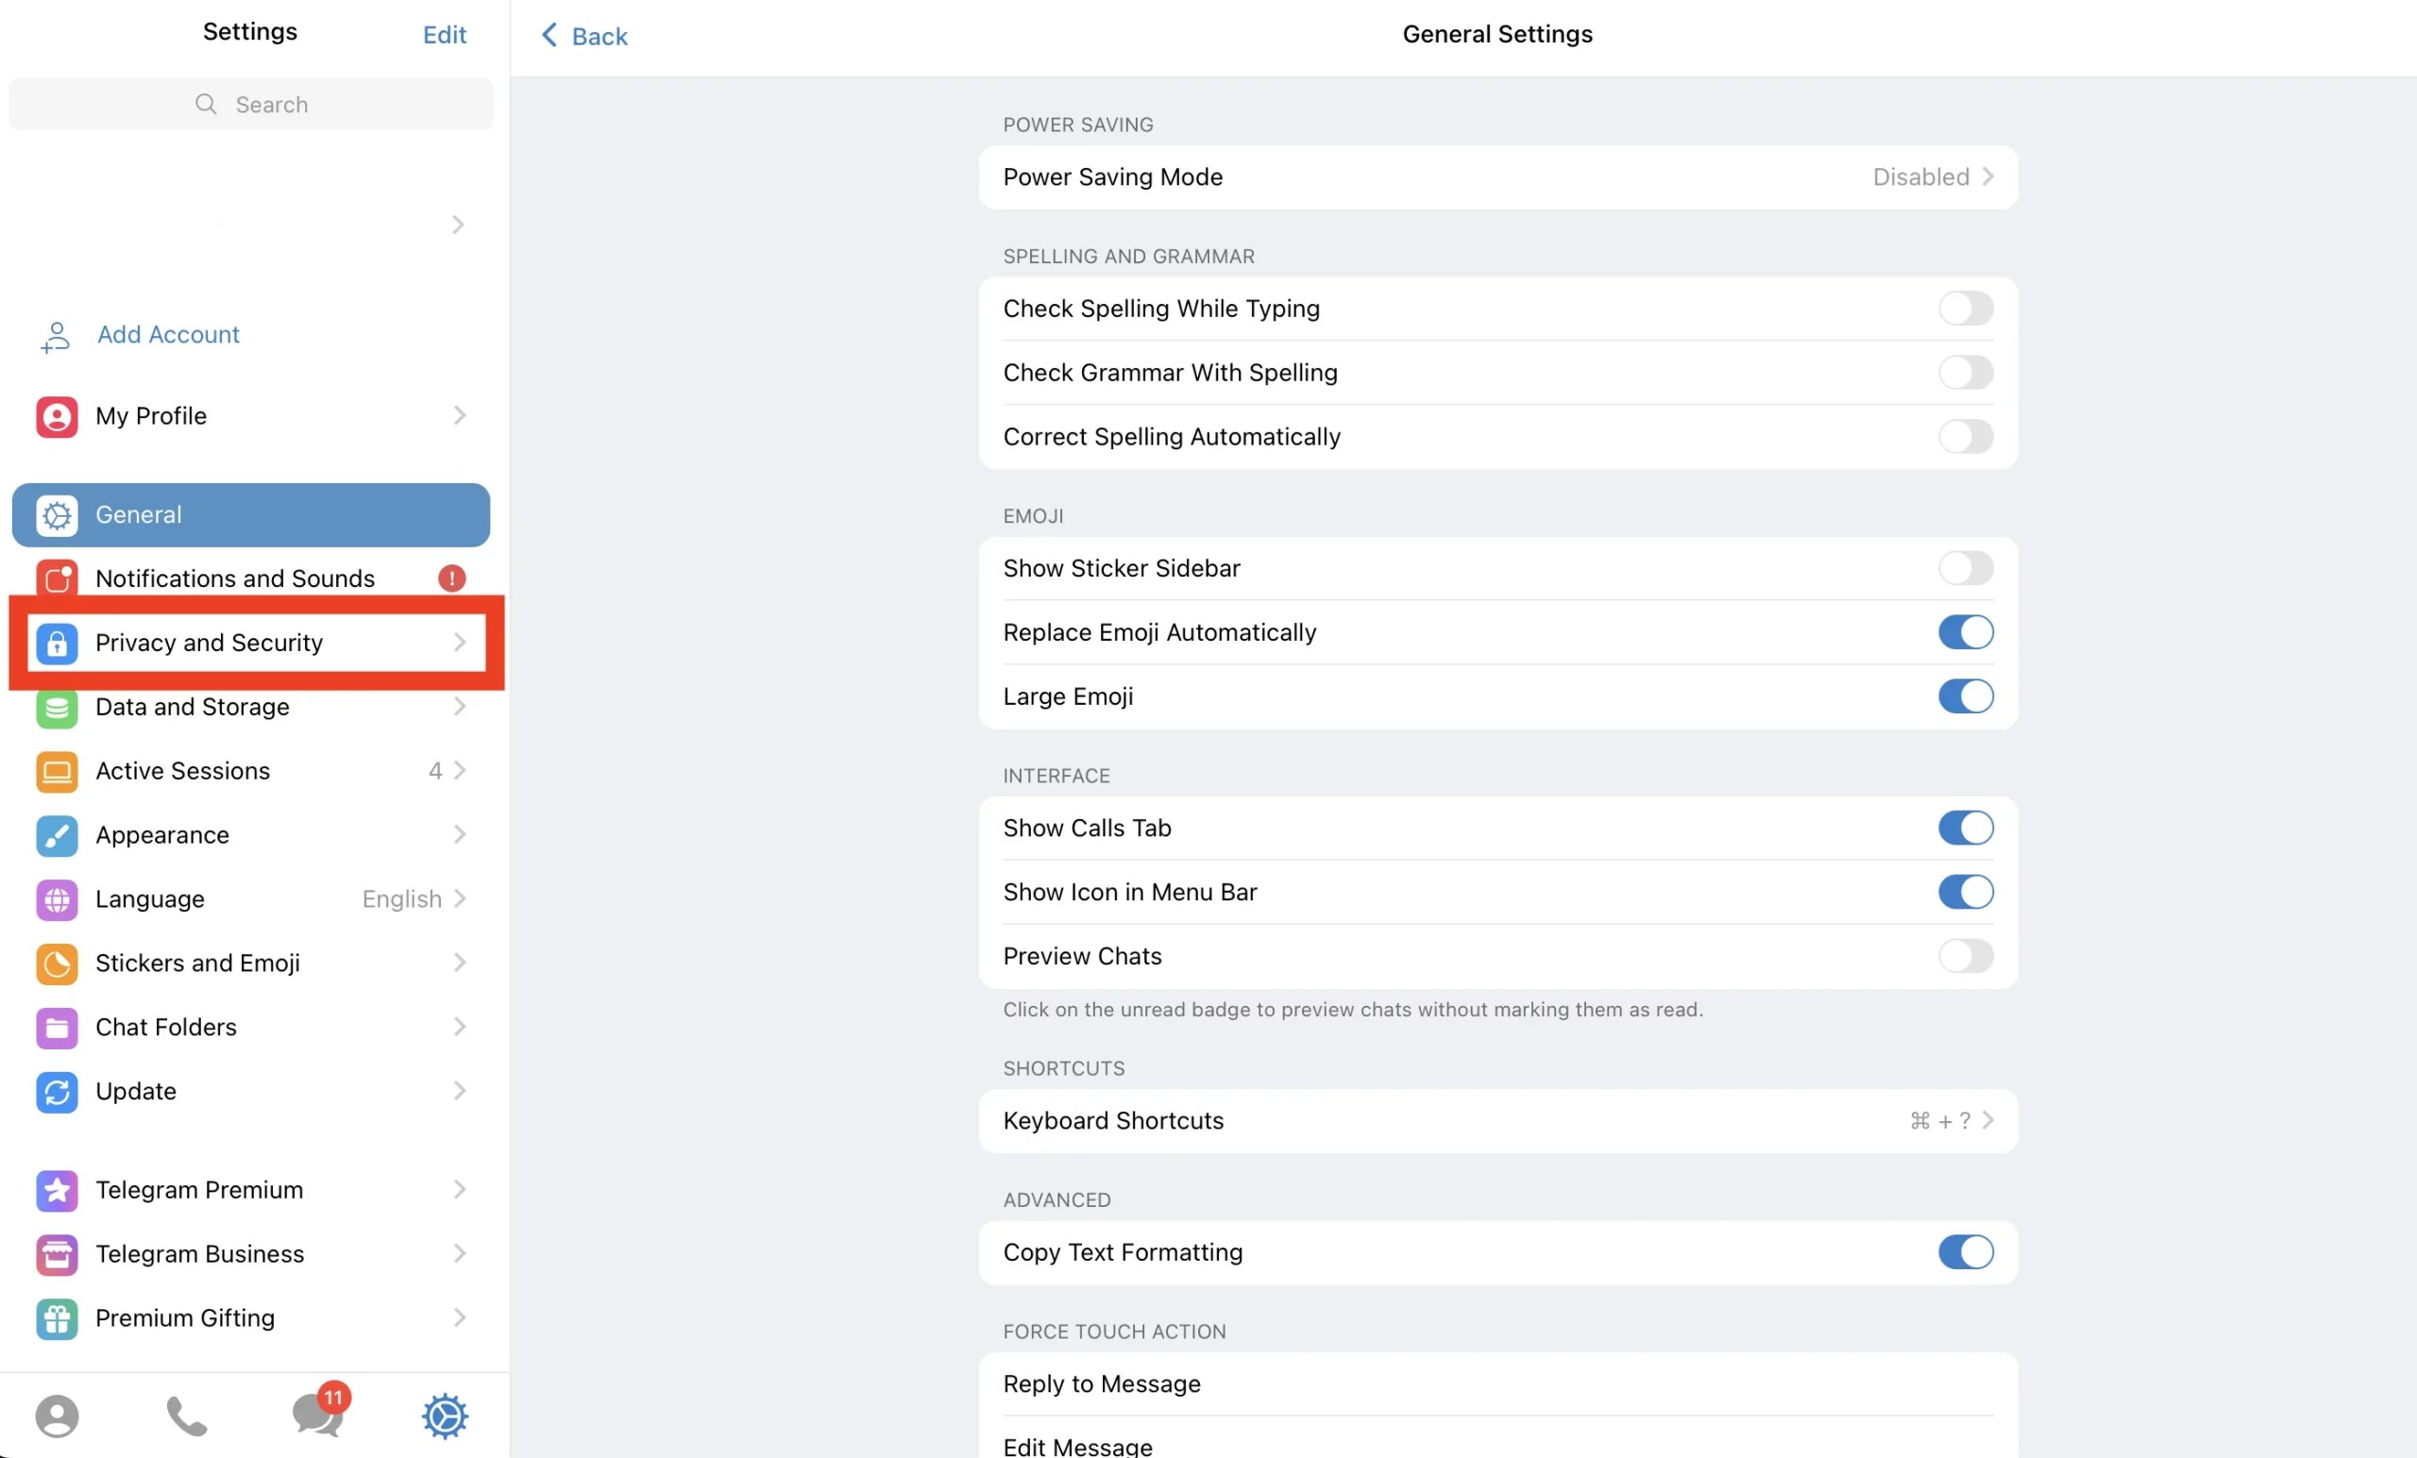The image size is (2417, 1458).
Task: Enable Check Spelling While Typing toggle
Action: pyautogui.click(x=1965, y=309)
